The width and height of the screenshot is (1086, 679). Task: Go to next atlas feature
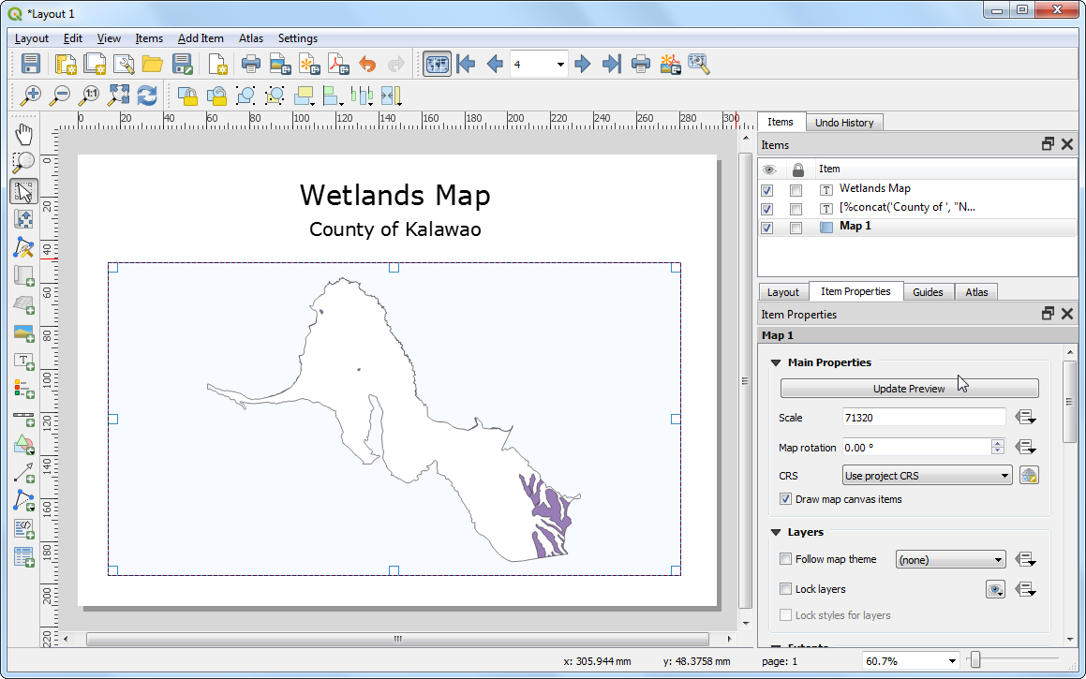coord(582,64)
